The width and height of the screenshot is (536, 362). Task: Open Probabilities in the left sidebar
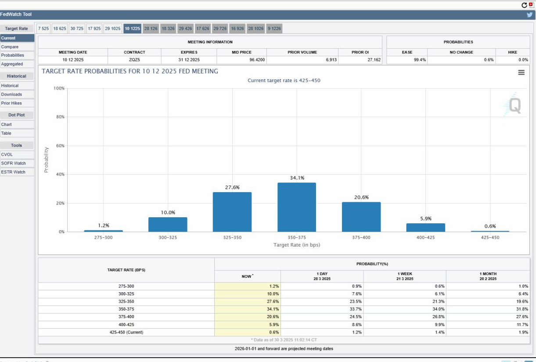[17, 55]
